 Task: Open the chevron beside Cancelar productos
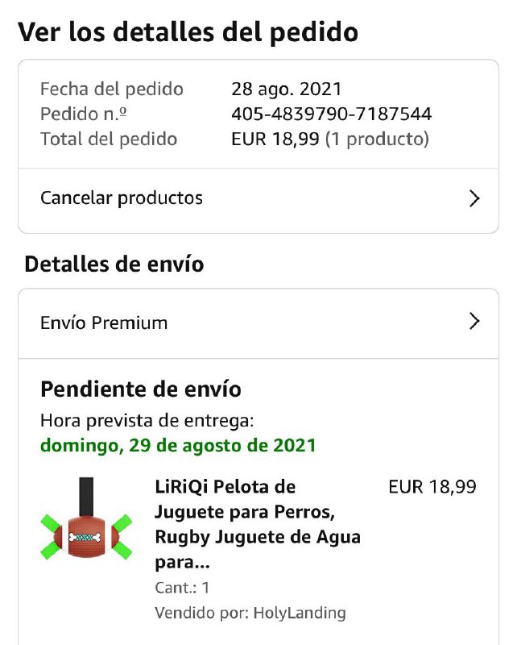474,198
